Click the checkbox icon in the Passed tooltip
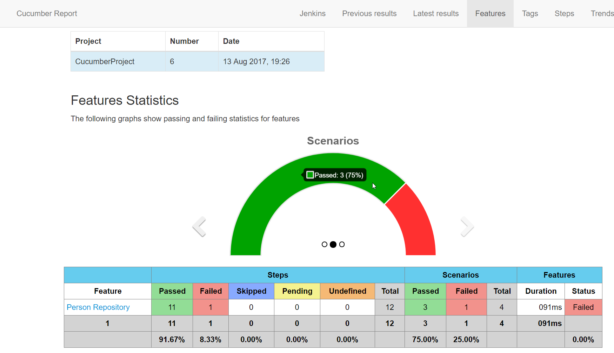The height and width of the screenshot is (353, 614). click(310, 175)
